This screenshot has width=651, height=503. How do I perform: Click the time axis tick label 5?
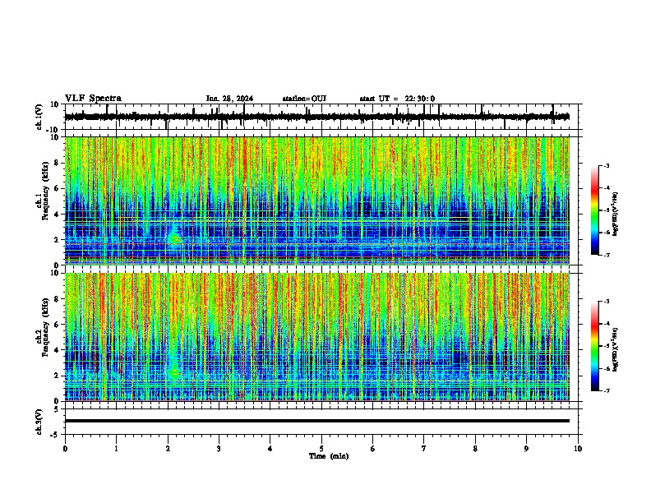(321, 449)
